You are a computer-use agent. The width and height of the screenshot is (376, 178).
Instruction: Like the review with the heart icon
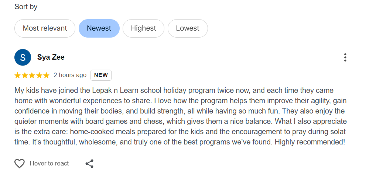(19, 164)
